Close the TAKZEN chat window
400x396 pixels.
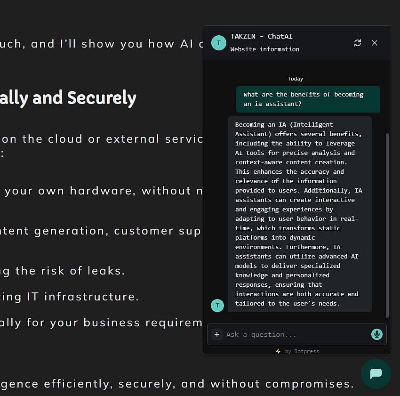[x=375, y=43]
